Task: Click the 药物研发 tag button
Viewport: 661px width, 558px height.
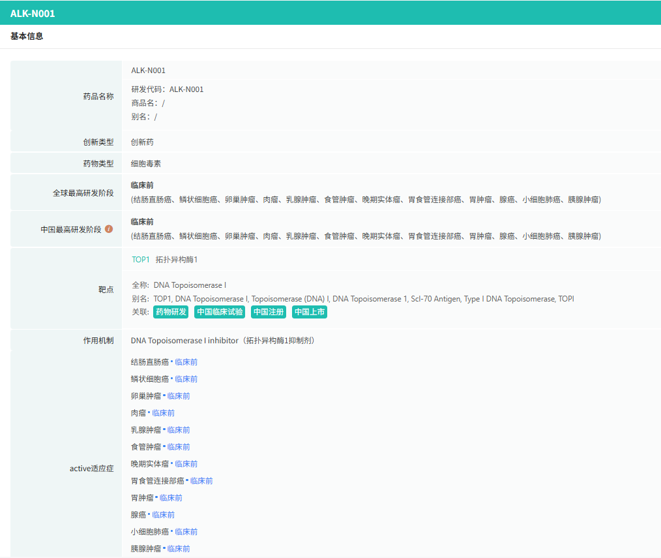Action: coord(171,312)
